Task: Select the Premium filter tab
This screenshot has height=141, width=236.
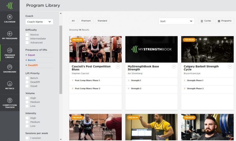Action: 86,21
